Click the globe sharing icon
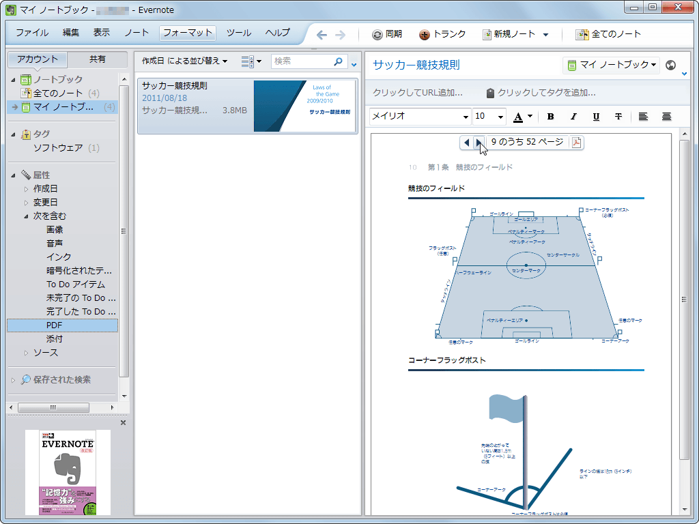This screenshot has height=524, width=699. (670, 65)
